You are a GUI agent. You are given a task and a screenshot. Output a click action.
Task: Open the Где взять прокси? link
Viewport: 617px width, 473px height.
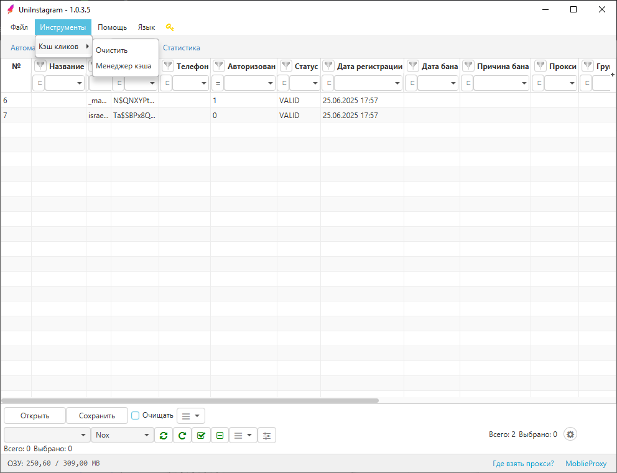(522, 464)
